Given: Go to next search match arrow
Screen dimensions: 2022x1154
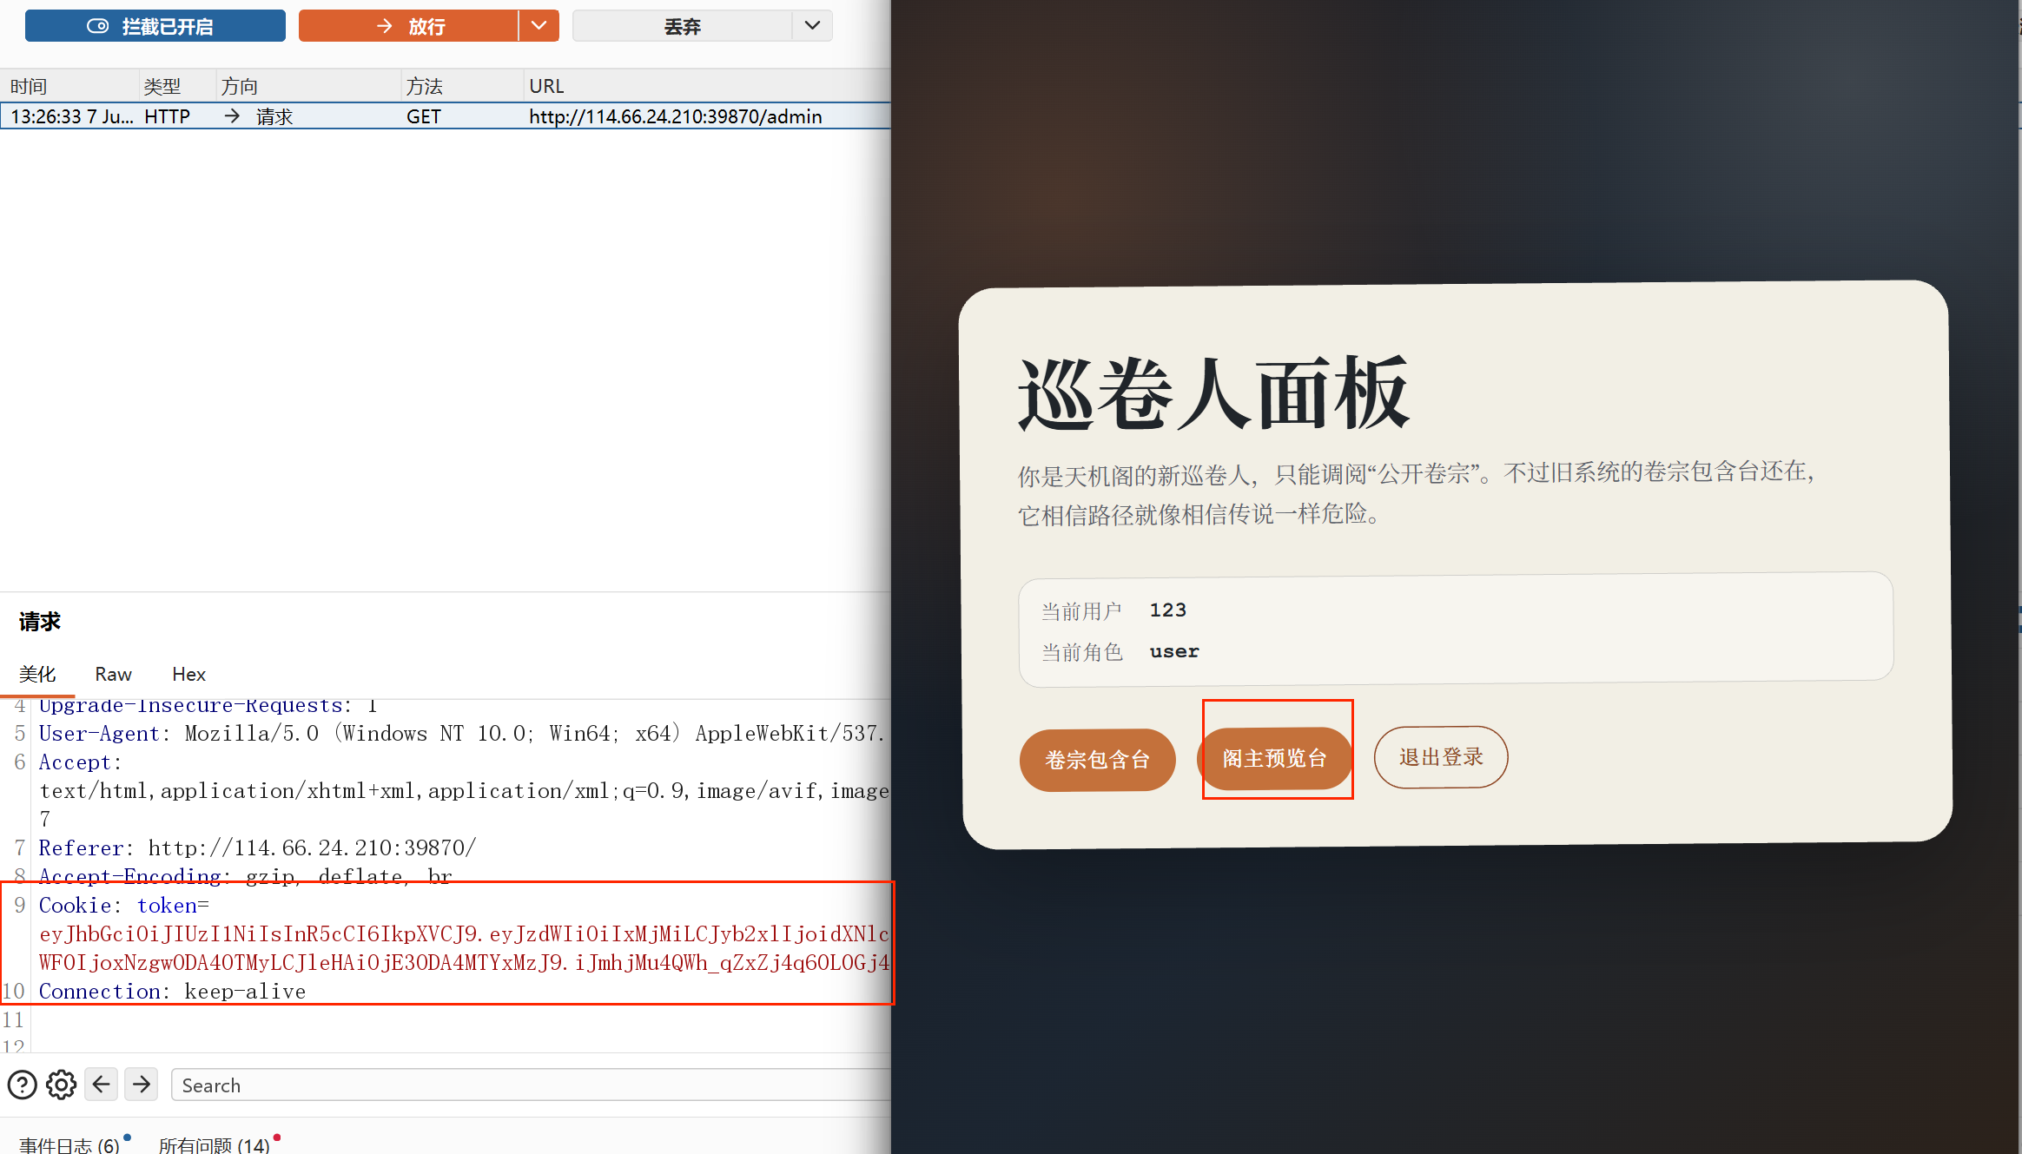Looking at the screenshot, I should 142,1084.
